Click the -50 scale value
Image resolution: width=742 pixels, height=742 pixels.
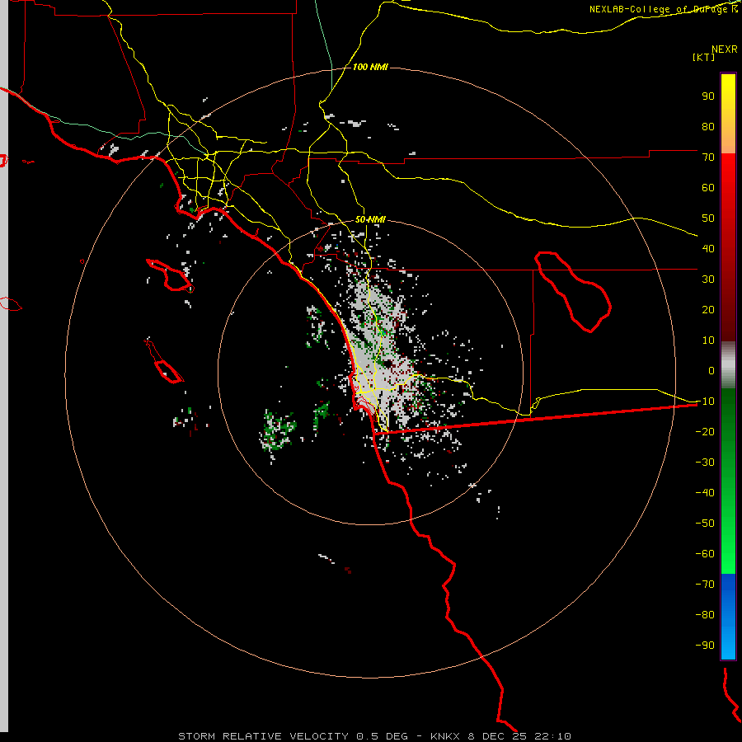705,524
